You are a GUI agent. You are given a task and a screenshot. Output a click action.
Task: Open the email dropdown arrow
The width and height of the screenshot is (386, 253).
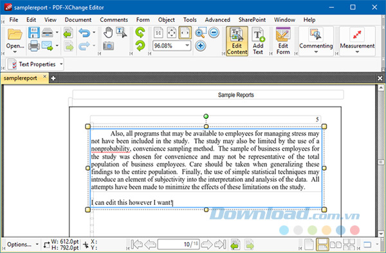tap(57, 46)
